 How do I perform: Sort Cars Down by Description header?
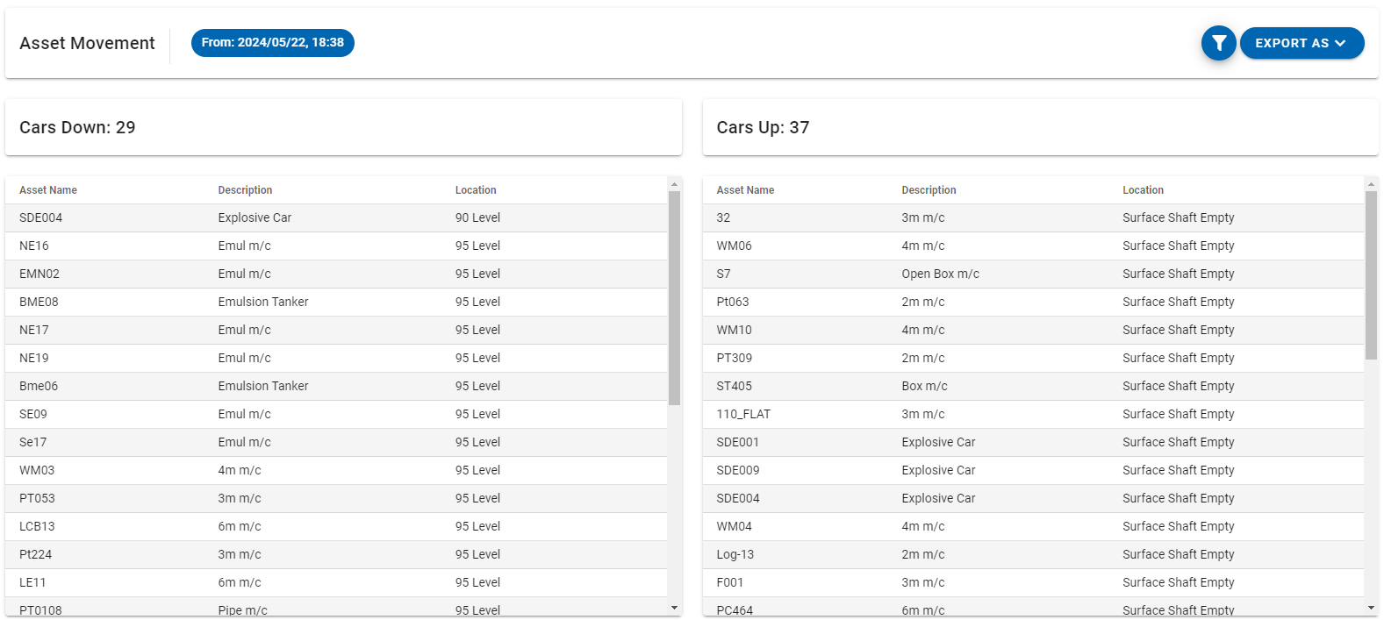point(245,190)
